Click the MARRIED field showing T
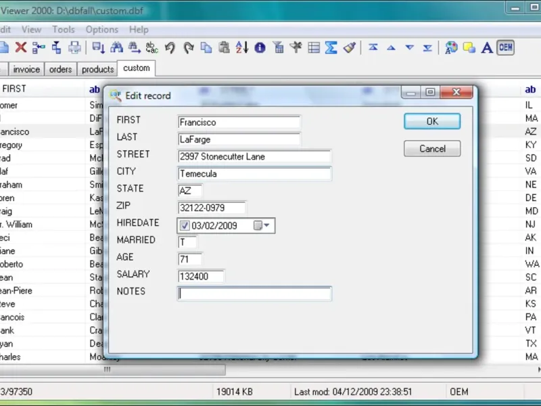Image resolution: width=541 pixels, height=406 pixels. pos(187,242)
